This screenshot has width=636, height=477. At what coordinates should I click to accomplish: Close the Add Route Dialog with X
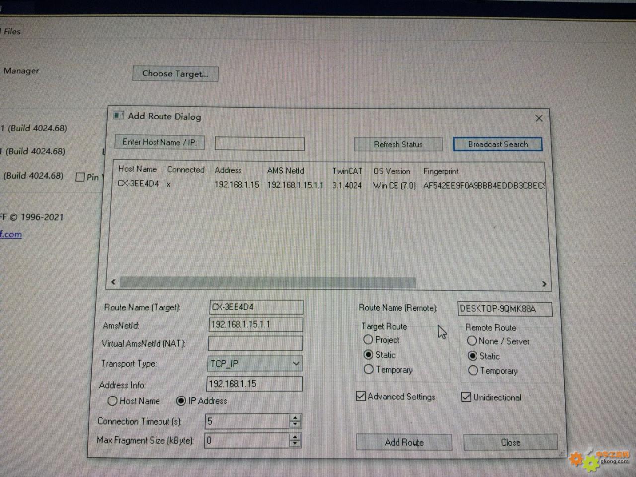(x=539, y=118)
